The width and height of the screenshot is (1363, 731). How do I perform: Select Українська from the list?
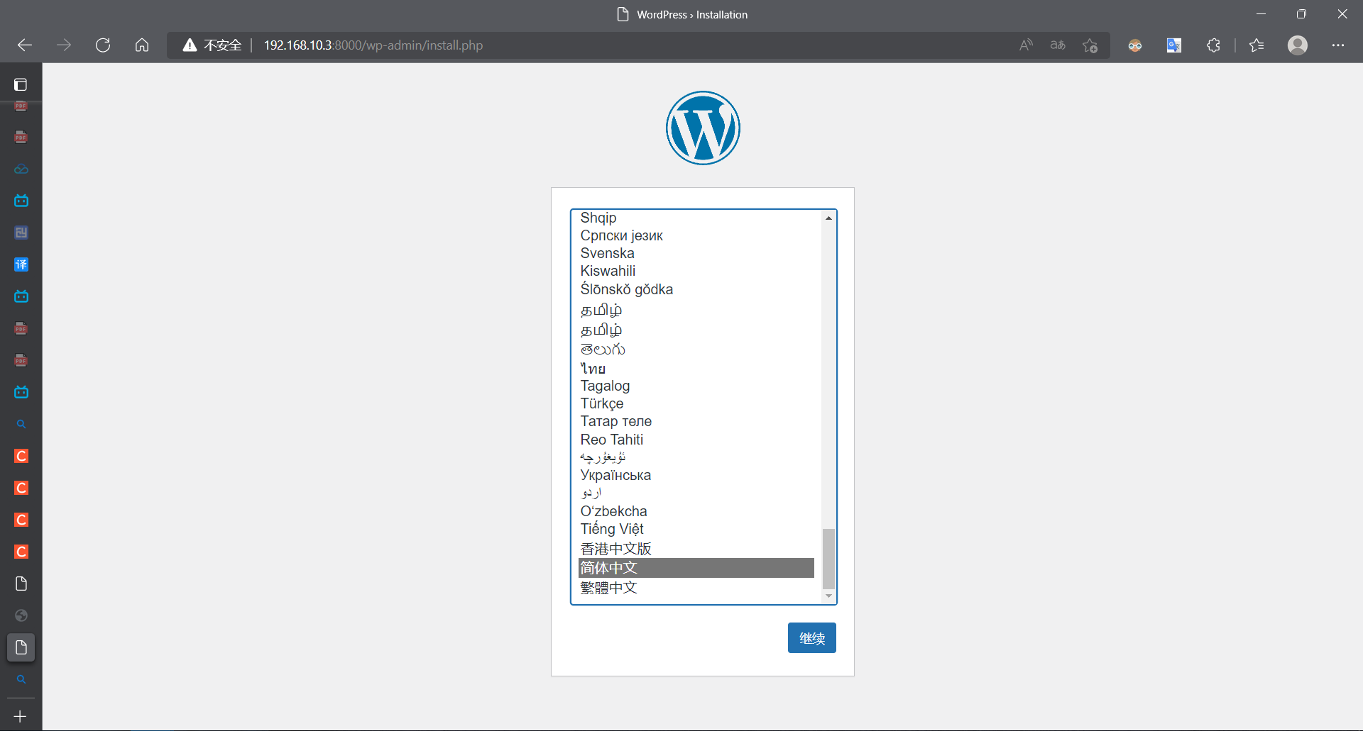tap(696, 475)
